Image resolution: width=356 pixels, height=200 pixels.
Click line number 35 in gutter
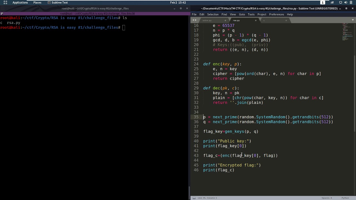[196, 117]
